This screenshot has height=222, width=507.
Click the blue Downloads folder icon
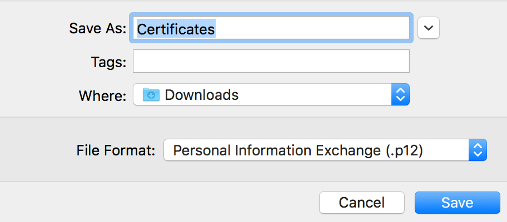click(151, 94)
